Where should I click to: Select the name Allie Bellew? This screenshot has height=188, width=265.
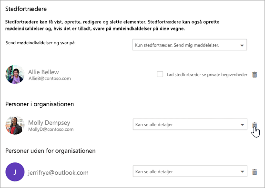[x=43, y=72]
